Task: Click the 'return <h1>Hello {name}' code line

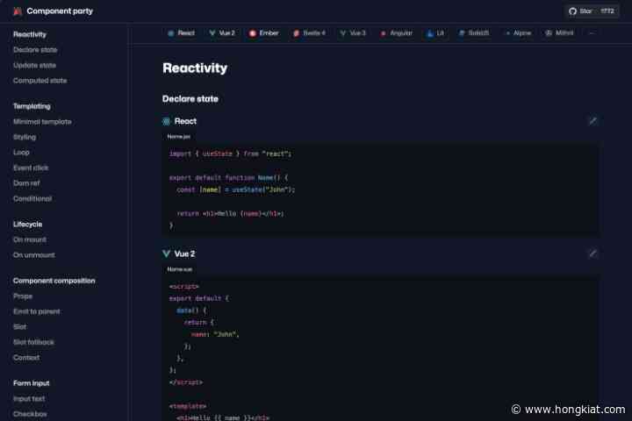Action: [230, 213]
